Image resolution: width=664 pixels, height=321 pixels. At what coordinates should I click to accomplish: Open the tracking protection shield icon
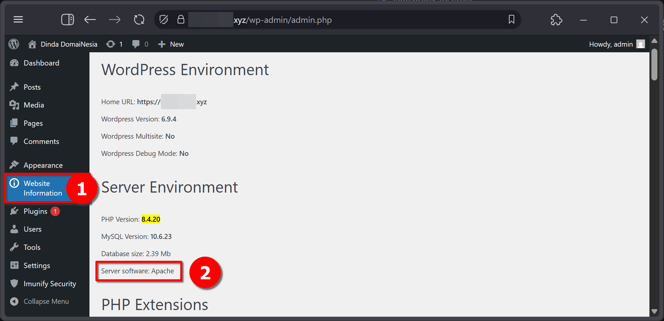(x=164, y=20)
